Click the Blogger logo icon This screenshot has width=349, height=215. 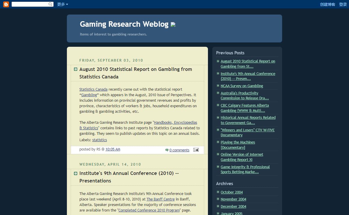point(6,4)
